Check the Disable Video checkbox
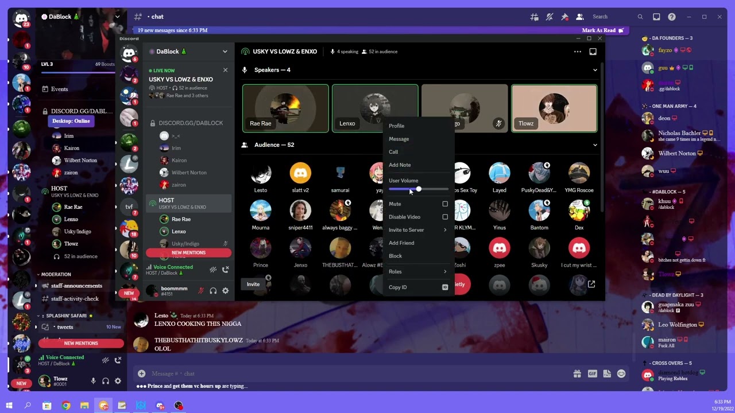 pos(445,217)
